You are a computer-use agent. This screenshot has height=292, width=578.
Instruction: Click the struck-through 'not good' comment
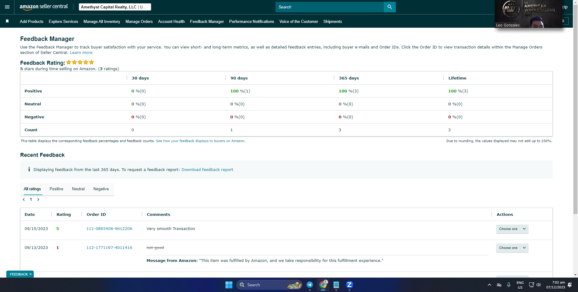tap(155, 248)
